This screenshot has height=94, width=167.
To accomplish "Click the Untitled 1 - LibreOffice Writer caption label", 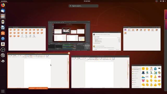I will pos(38,88).
